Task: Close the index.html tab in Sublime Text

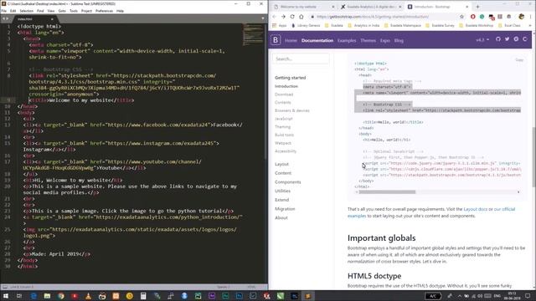Action: (x=52, y=19)
